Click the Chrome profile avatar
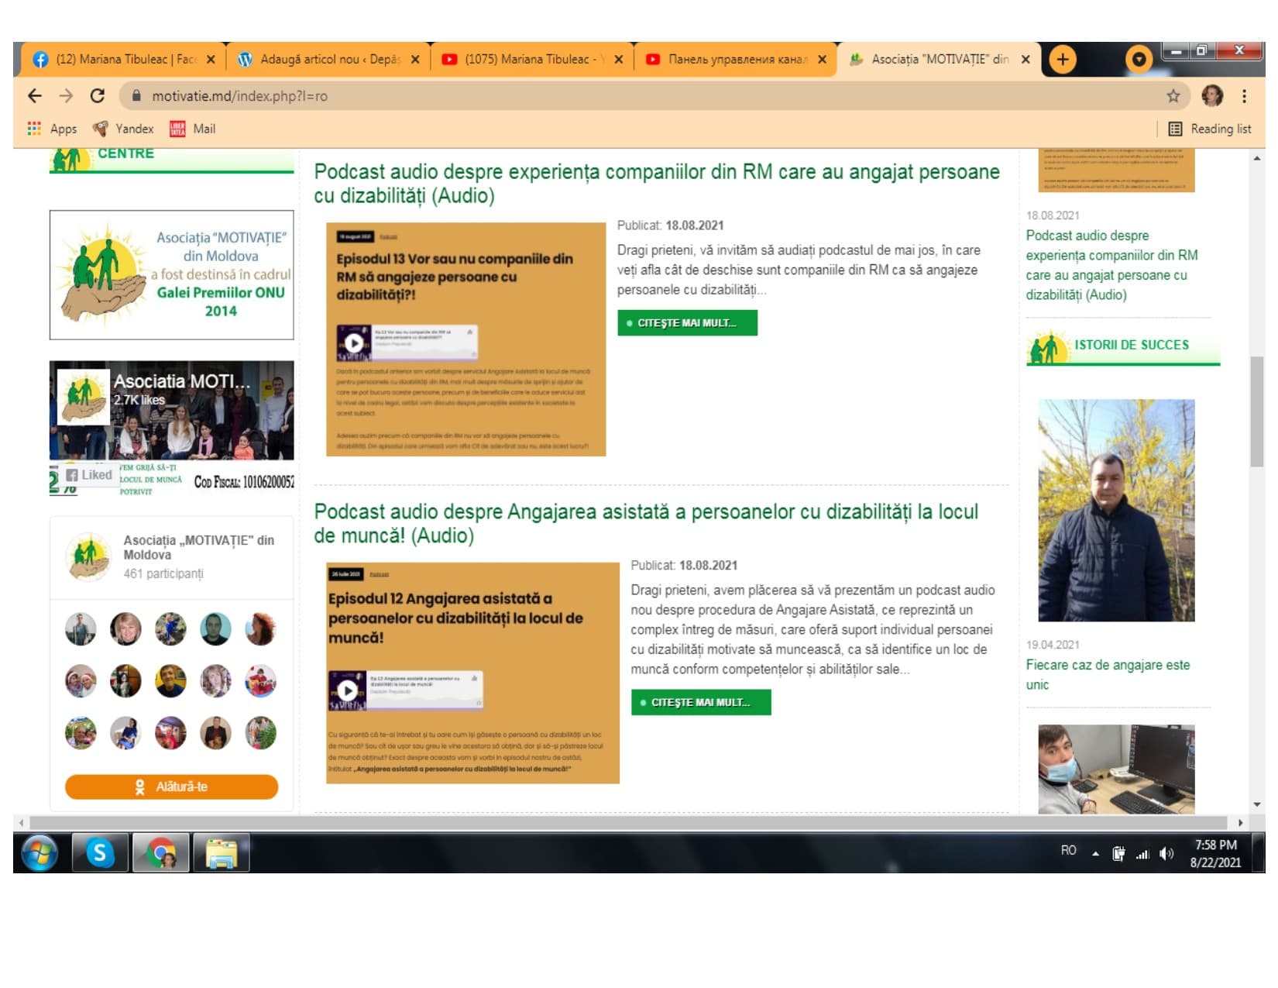The image size is (1278, 988). point(1212,96)
